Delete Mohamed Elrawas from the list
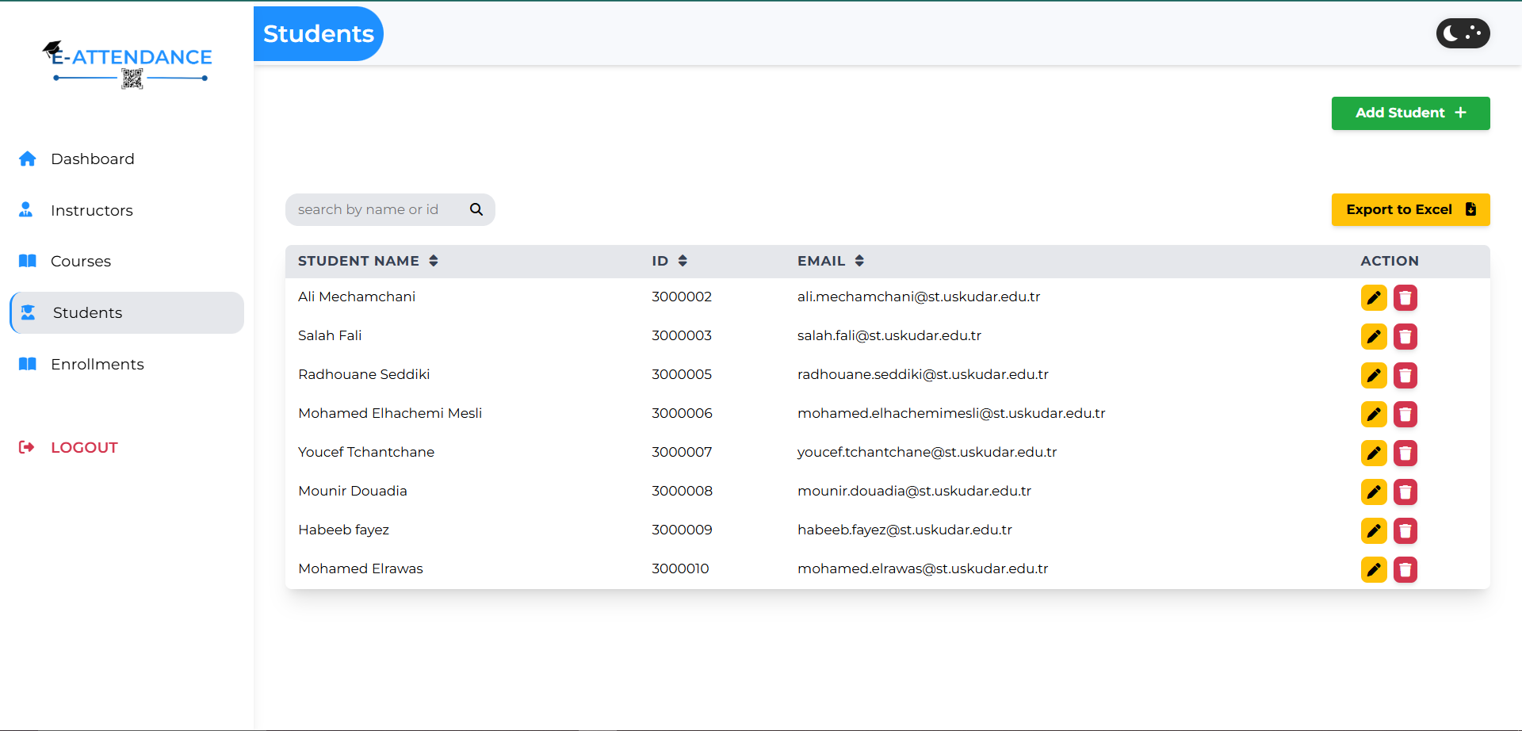The height and width of the screenshot is (731, 1522). [1405, 570]
